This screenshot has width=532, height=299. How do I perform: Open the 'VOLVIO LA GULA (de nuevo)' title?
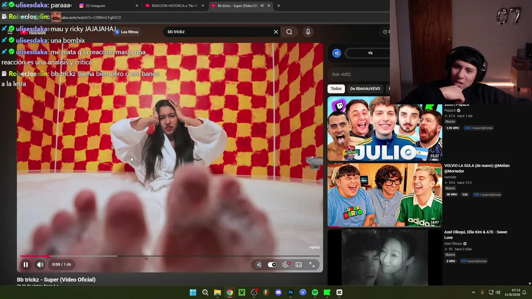pyautogui.click(x=477, y=168)
